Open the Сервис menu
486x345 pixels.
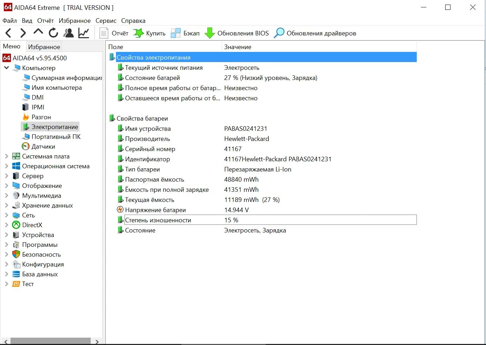[106, 21]
